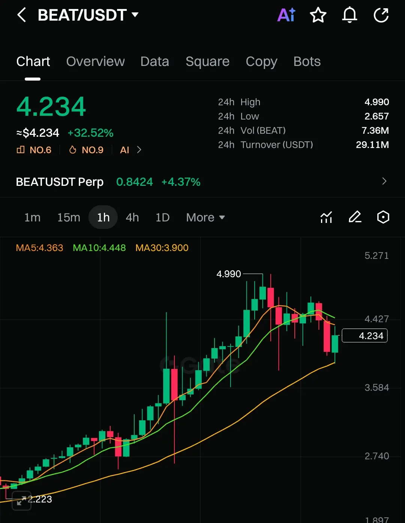Tap the perp price 0.8424
The width and height of the screenshot is (405, 523).
[135, 182]
